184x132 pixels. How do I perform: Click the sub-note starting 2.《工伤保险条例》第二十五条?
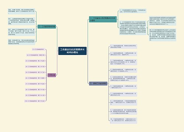[x=133, y=28]
